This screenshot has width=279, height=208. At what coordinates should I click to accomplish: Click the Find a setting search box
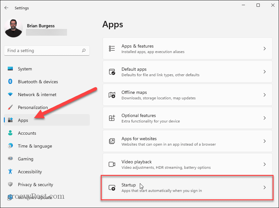click(x=46, y=50)
